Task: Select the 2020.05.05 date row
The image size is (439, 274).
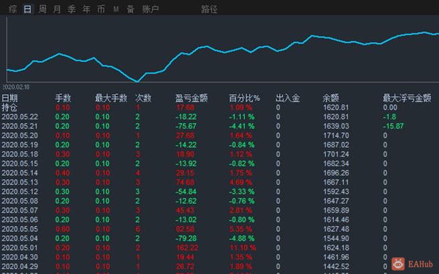Action: [x=19, y=229]
